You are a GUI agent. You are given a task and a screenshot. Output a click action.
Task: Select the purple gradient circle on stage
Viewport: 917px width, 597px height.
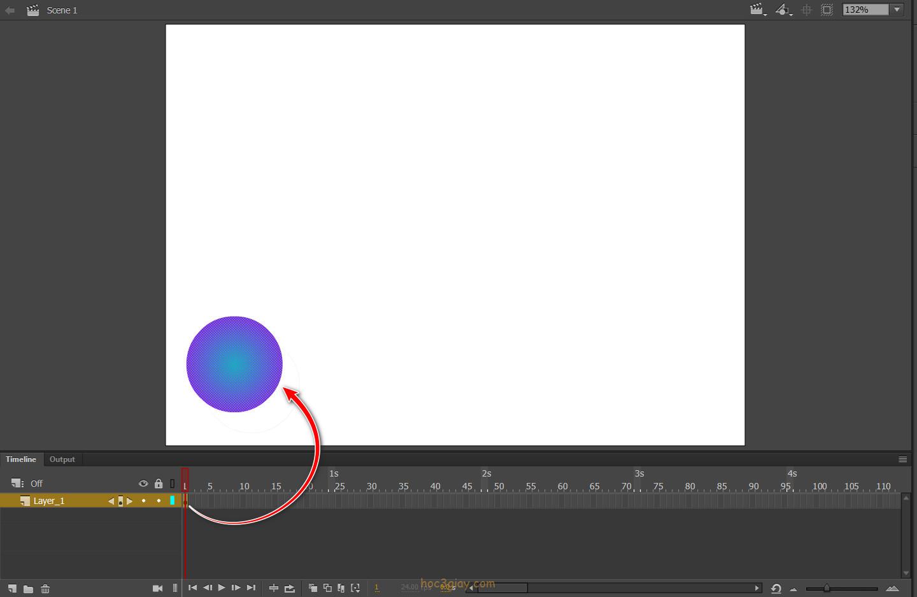(234, 364)
